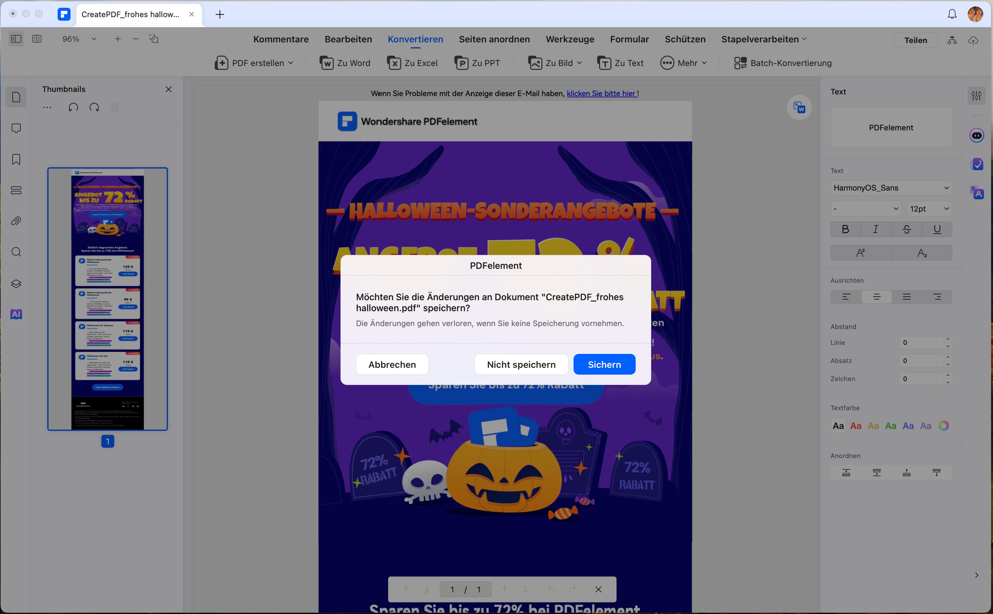Screen dimensions: 993x614
Task: Zoom in with the plus icon
Action: click(118, 39)
